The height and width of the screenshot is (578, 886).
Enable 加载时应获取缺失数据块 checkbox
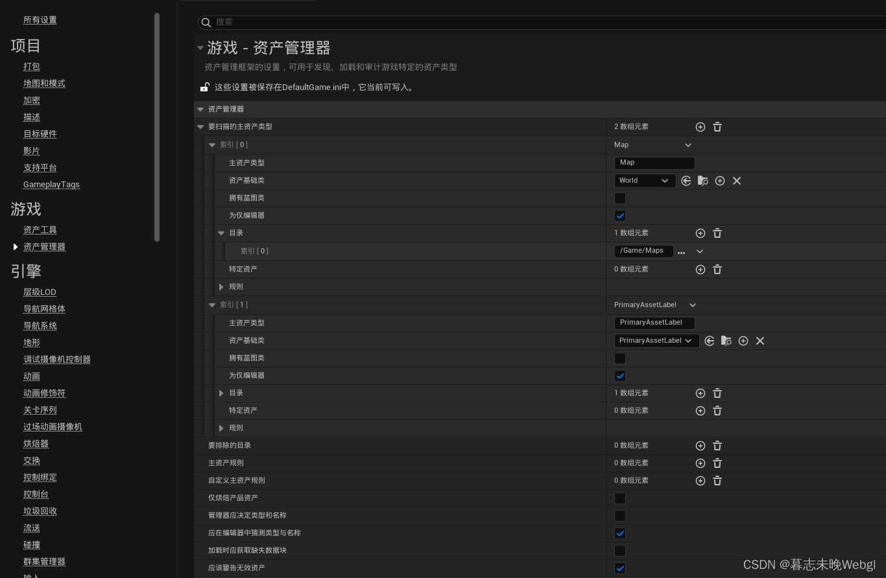pyautogui.click(x=620, y=551)
